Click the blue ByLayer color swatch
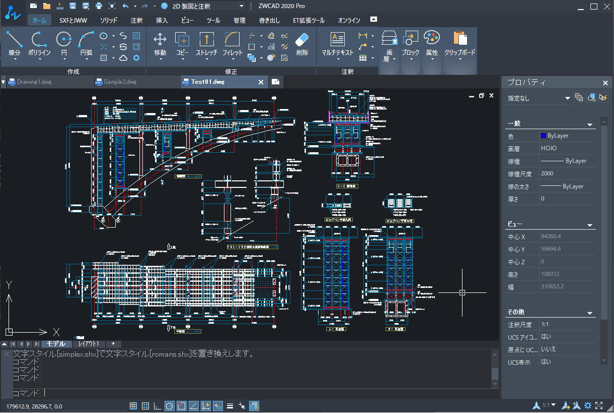Viewport: 614px width, 413px height. click(x=543, y=136)
